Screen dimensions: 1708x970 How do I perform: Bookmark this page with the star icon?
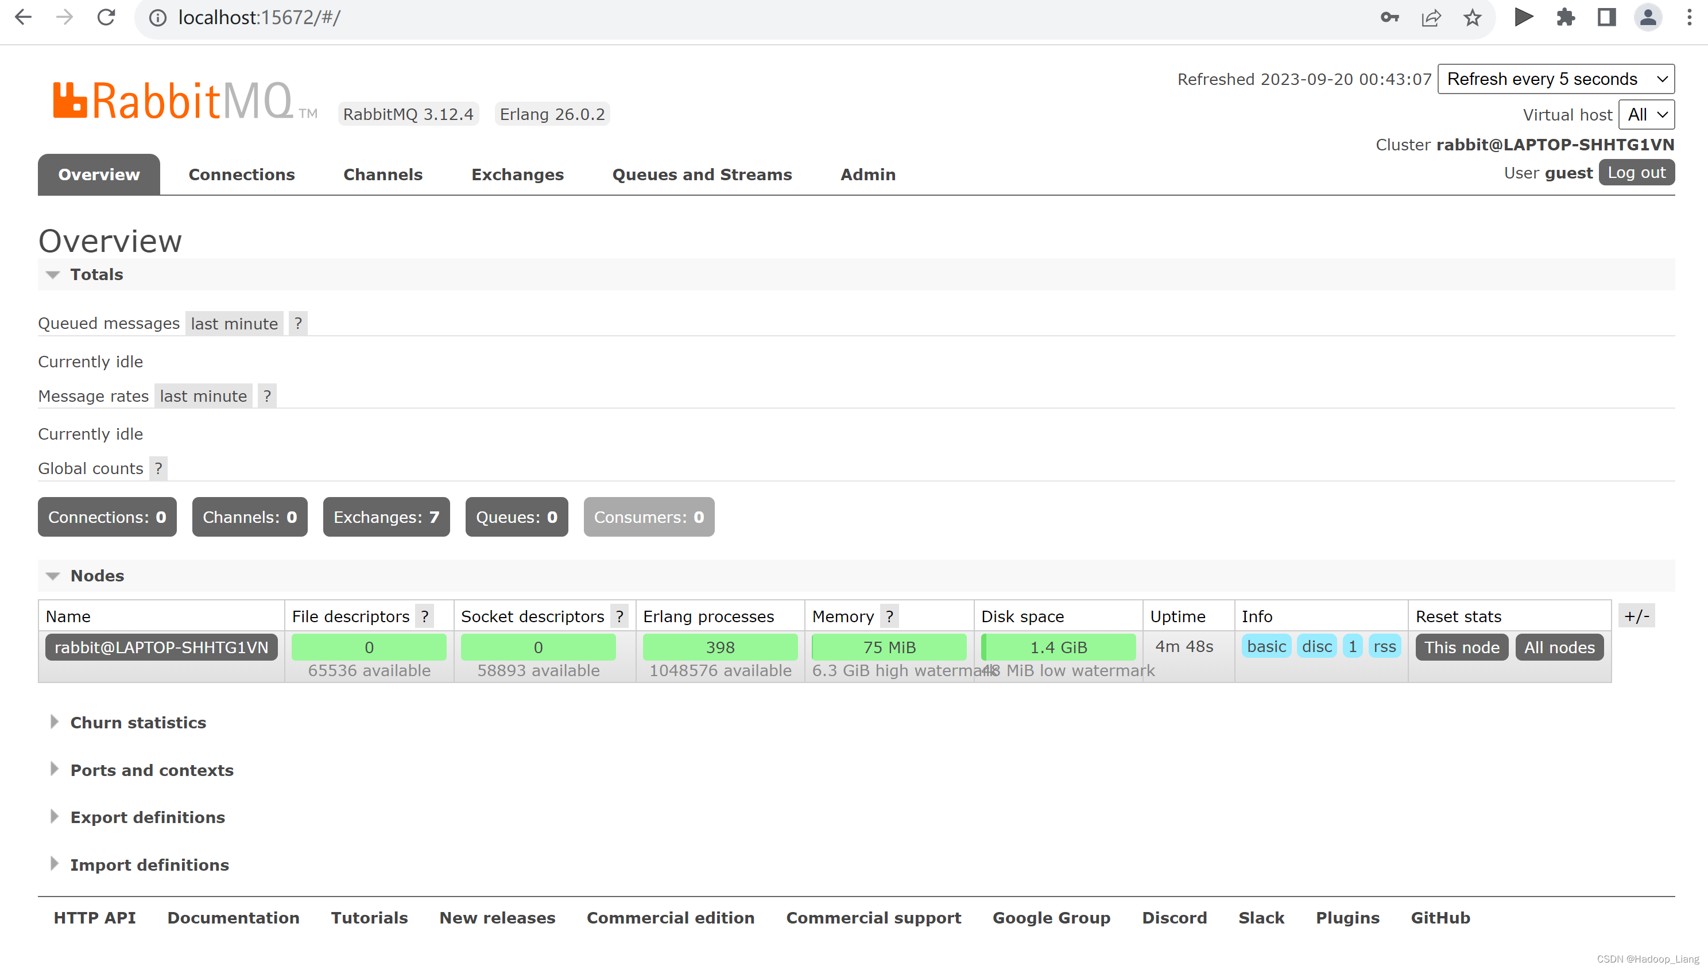pos(1472,17)
